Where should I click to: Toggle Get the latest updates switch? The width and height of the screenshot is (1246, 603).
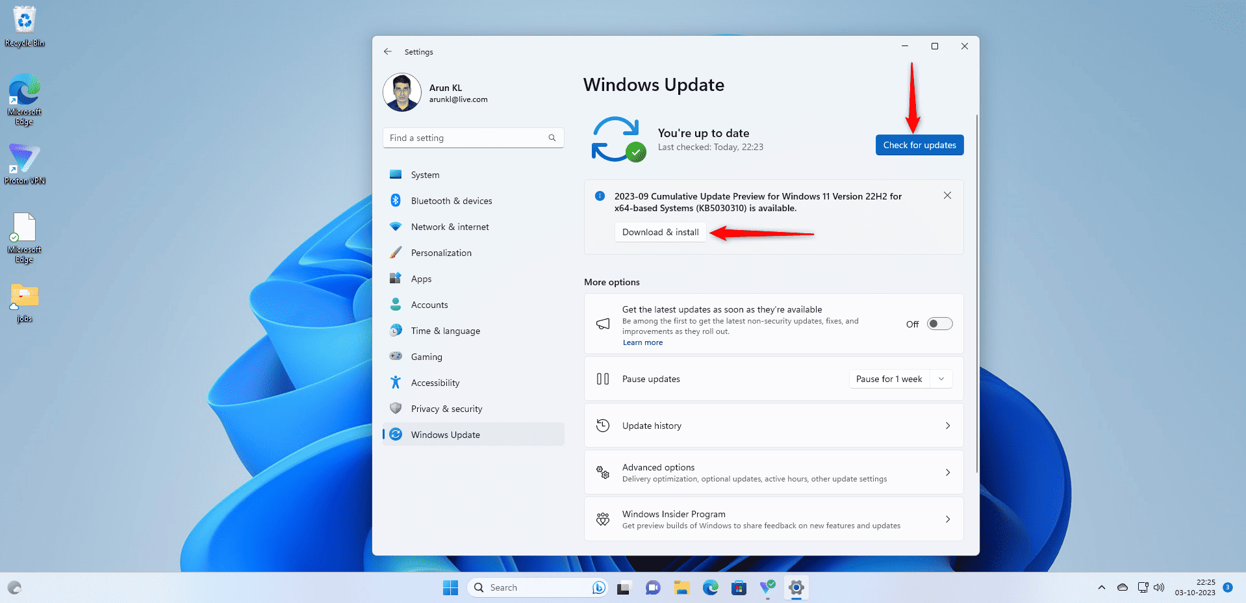click(939, 324)
